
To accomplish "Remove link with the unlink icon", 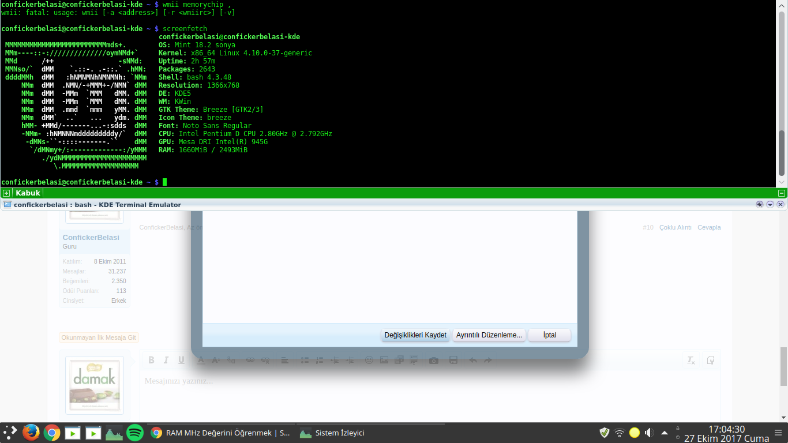I will click(x=265, y=360).
